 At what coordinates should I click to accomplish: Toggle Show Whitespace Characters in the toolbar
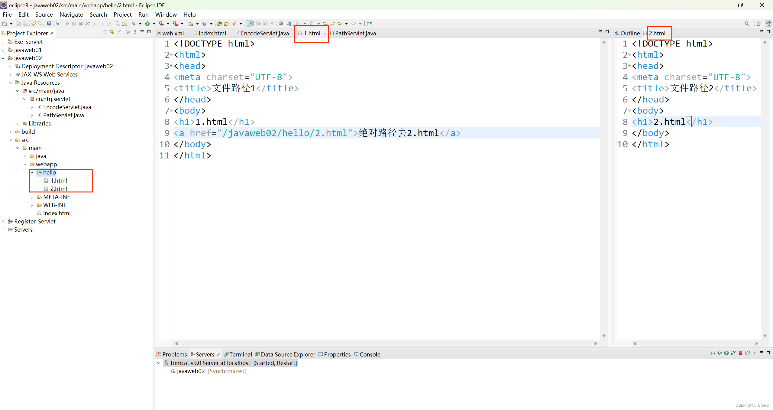coord(272,24)
